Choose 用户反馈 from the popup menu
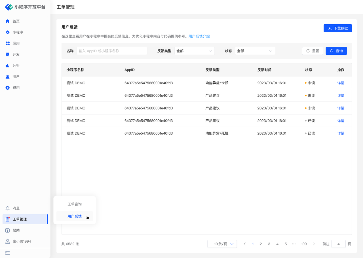The height and width of the screenshot is (258, 363). [x=75, y=216]
